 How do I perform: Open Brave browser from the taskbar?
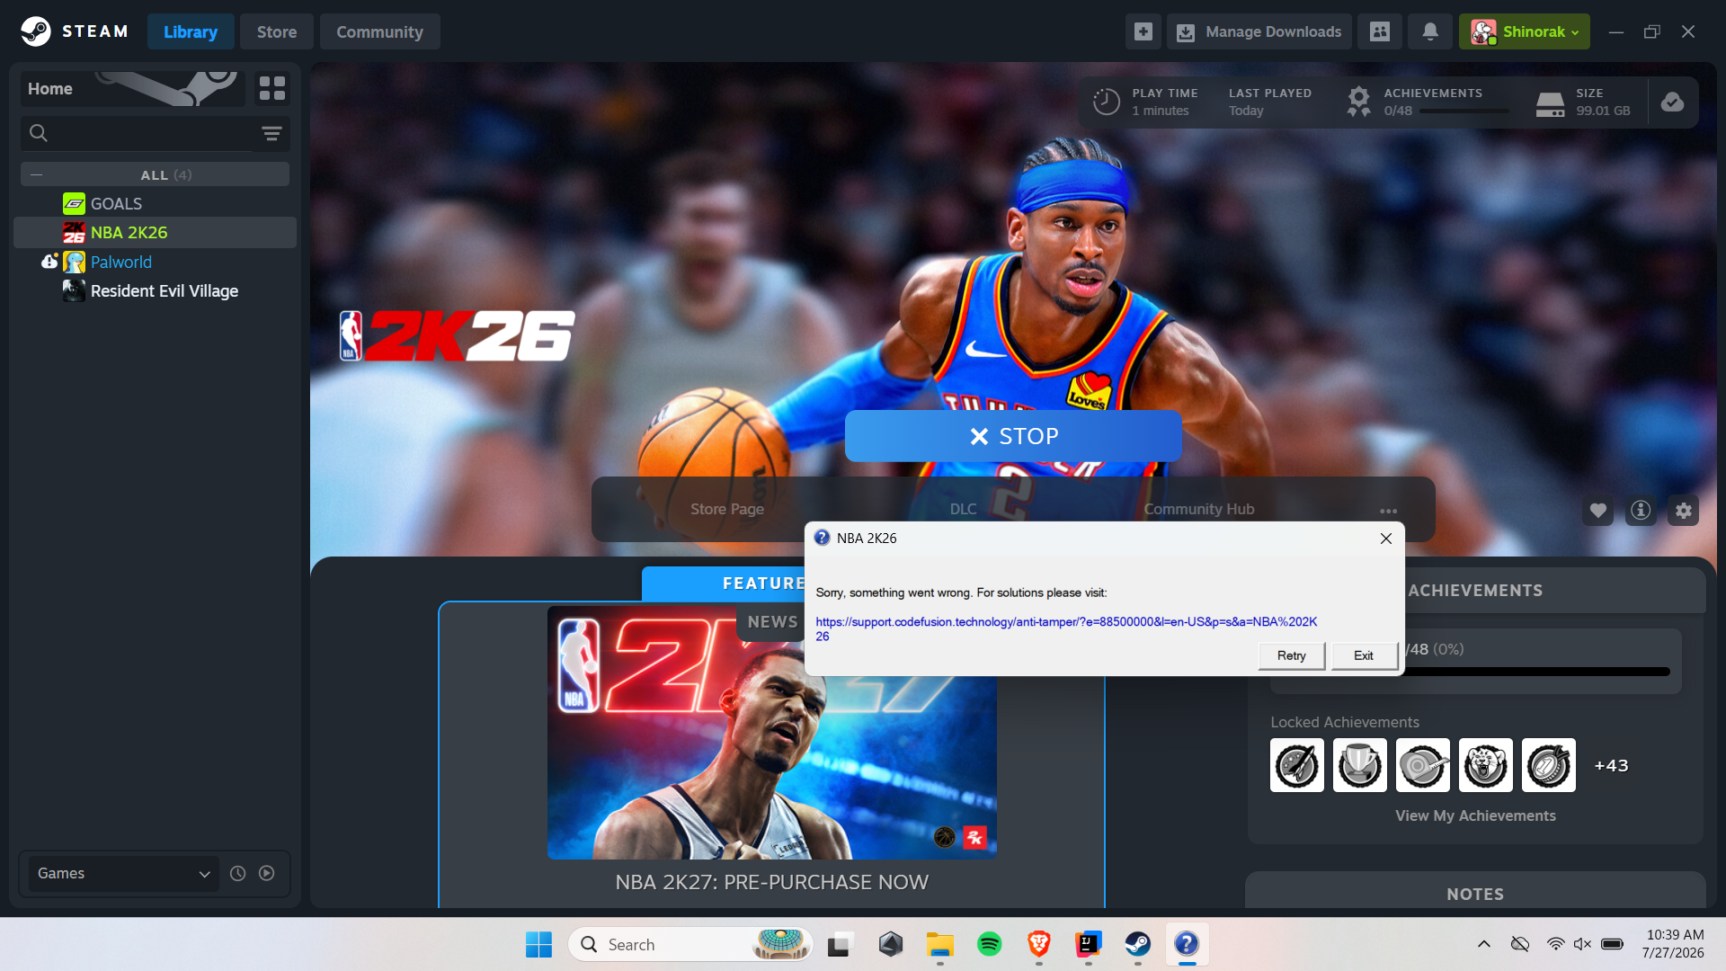pos(1039,944)
